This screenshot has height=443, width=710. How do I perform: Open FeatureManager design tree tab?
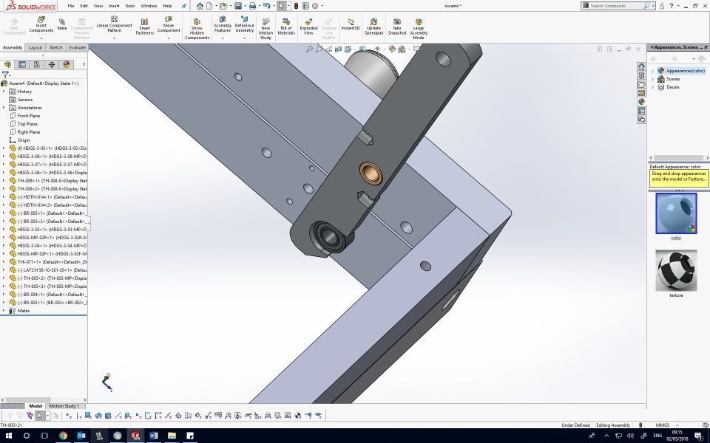coord(7,64)
